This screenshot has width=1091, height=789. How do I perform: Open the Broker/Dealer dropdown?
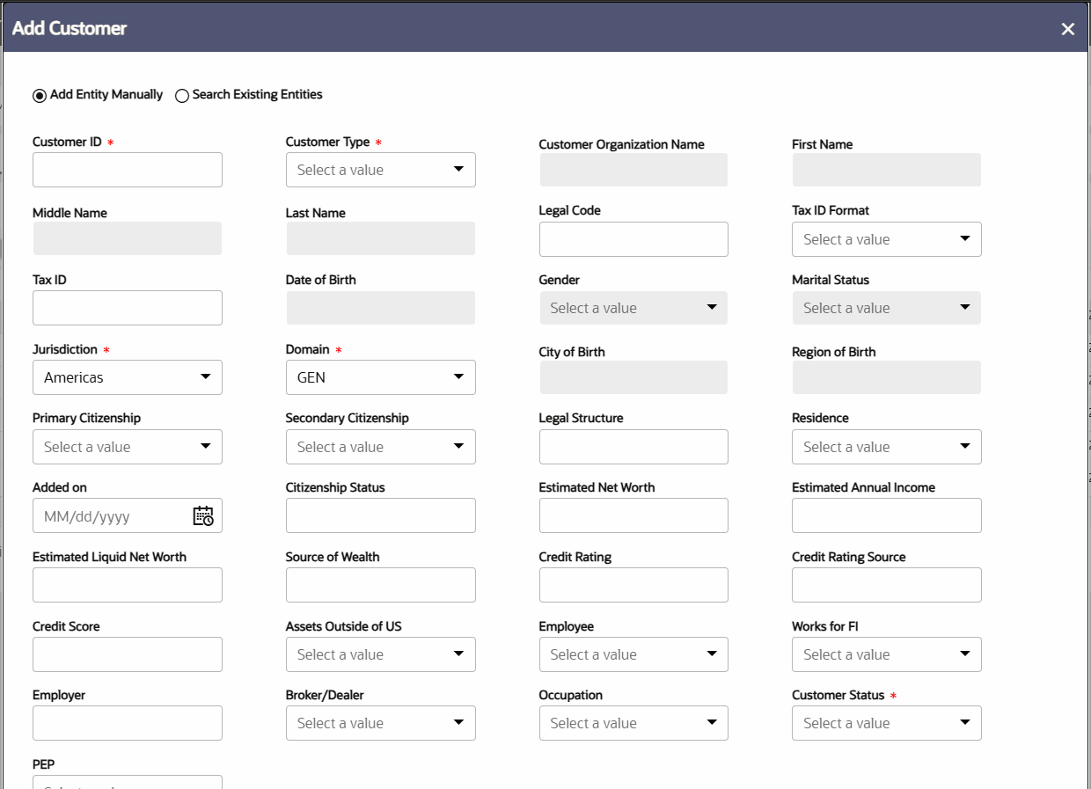381,723
